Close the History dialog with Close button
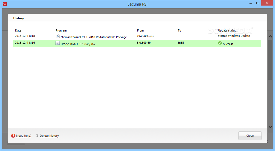 [x=250, y=136]
